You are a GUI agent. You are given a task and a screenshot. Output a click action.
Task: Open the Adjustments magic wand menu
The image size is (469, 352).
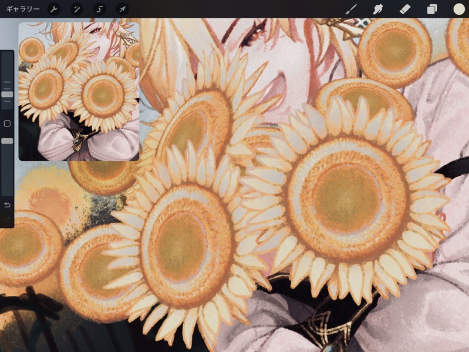pos(77,9)
